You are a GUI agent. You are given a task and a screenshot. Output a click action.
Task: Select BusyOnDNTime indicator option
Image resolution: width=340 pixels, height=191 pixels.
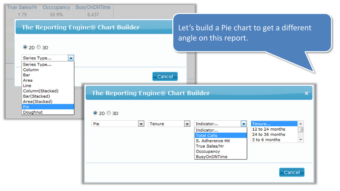(x=221, y=157)
